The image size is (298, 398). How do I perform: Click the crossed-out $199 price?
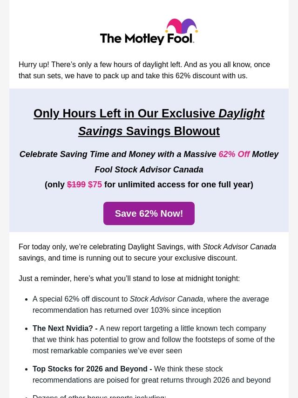coord(76,185)
